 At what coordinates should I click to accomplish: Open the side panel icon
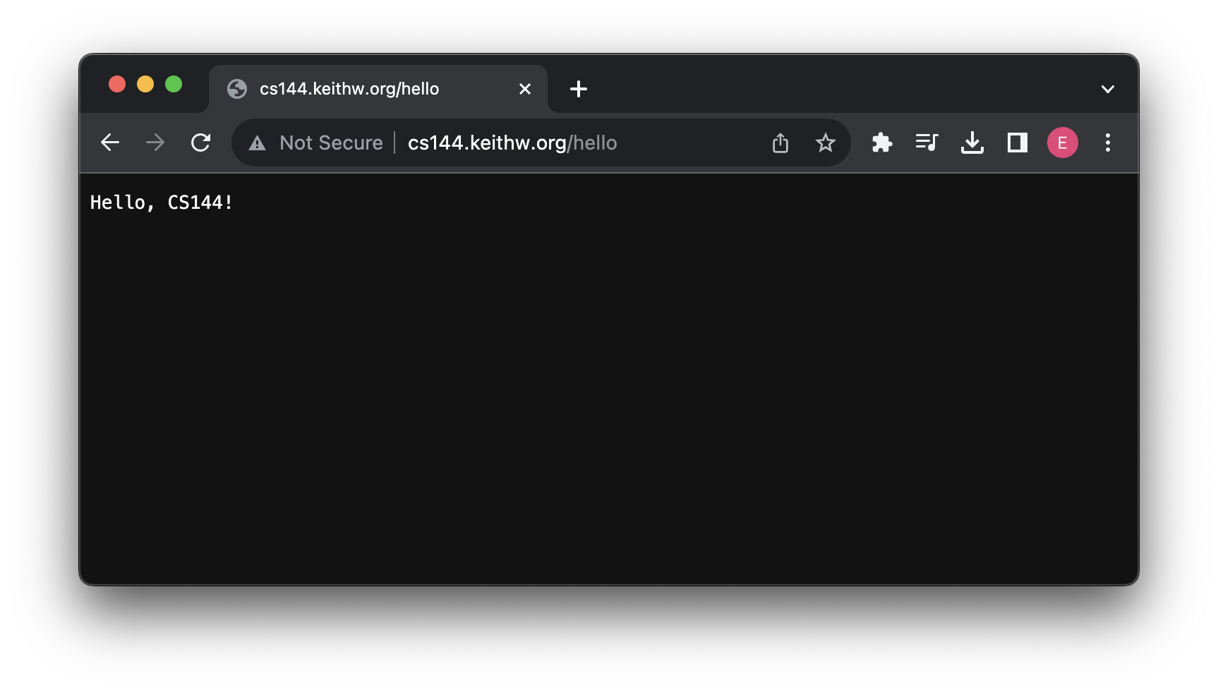(1016, 143)
